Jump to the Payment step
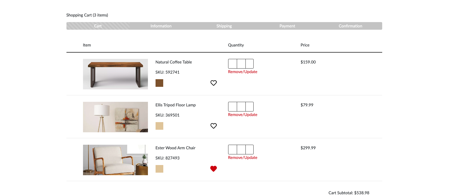The width and height of the screenshot is (454, 195). 287,26
